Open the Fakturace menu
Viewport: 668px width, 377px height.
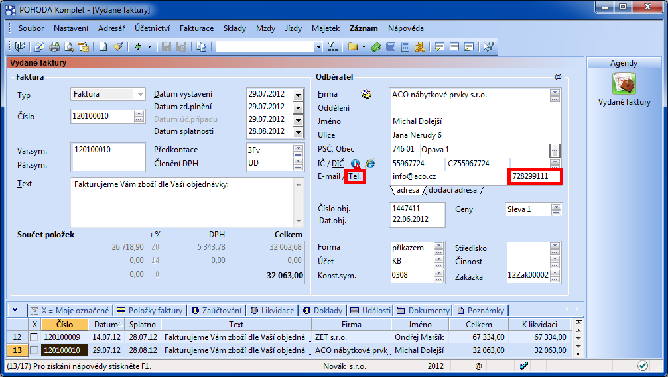coord(196,28)
